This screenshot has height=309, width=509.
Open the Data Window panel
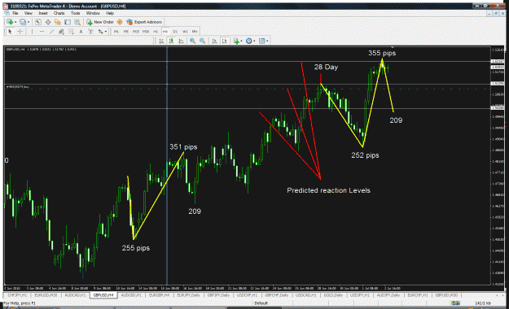tap(48, 22)
